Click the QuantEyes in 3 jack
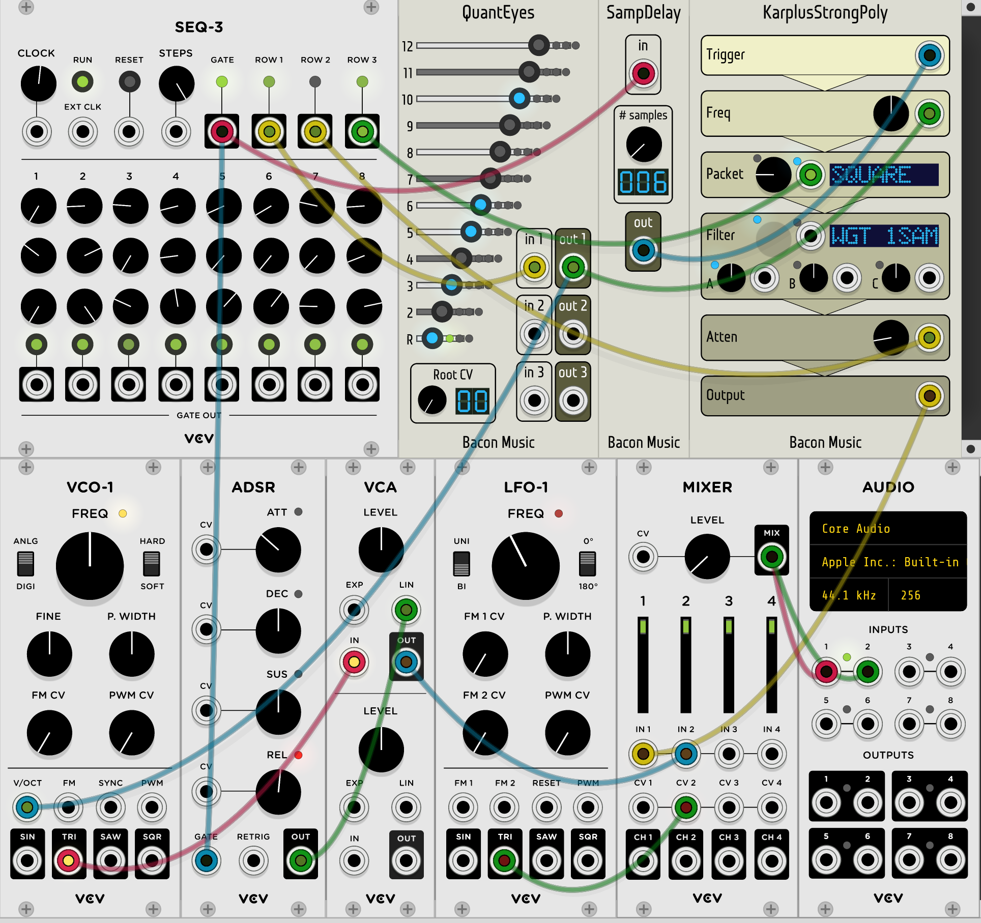This screenshot has width=981, height=923. pyautogui.click(x=534, y=400)
